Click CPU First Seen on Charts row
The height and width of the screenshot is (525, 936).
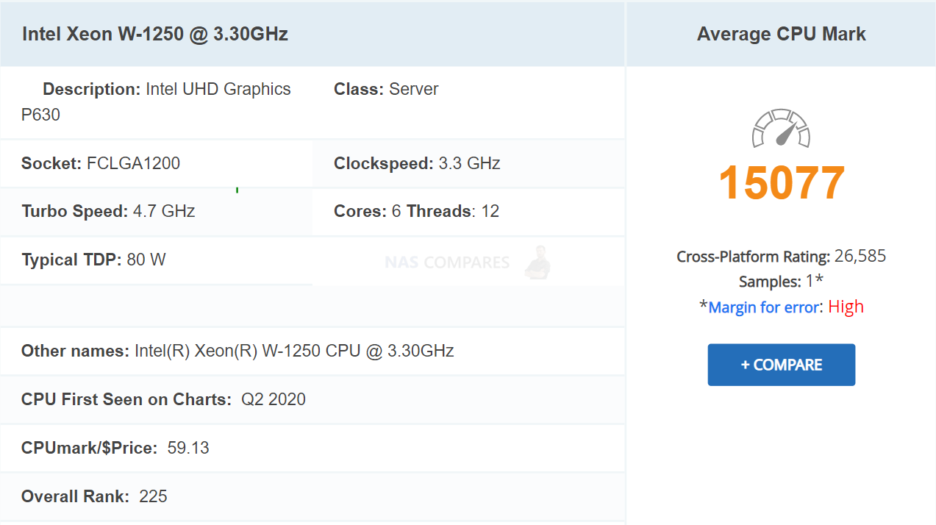click(312, 399)
